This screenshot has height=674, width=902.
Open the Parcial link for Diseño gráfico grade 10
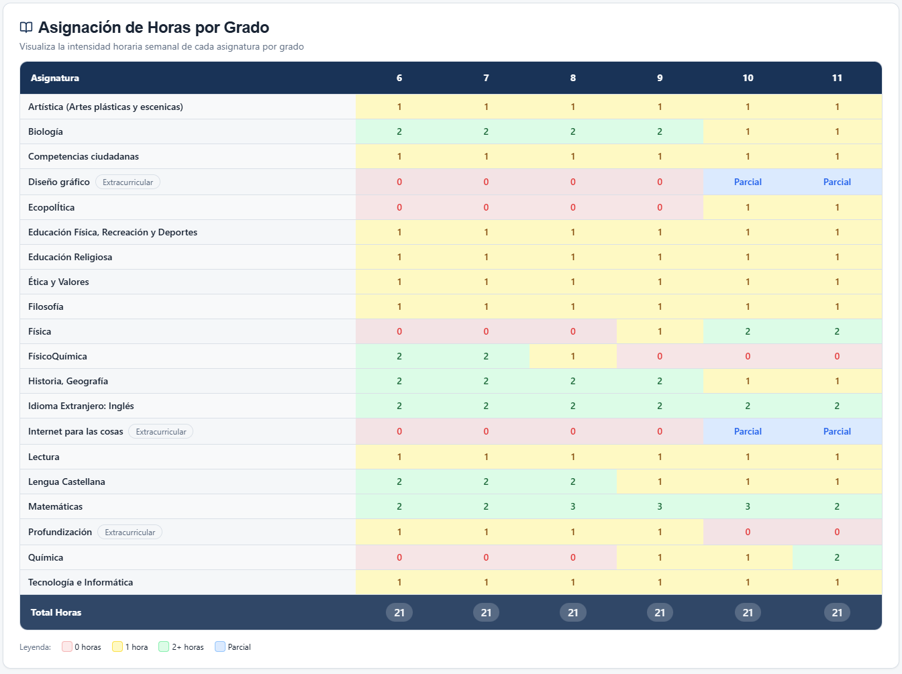[x=748, y=182]
